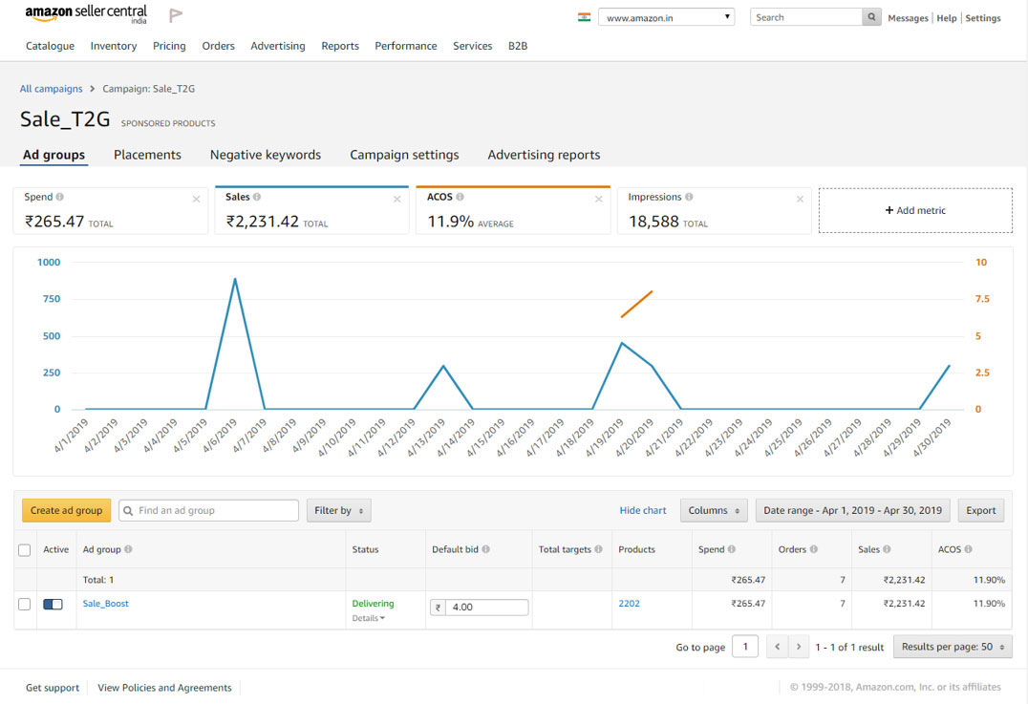Open the Sale_Boost ad group link
Screen dimensions: 1028x704
105,604
